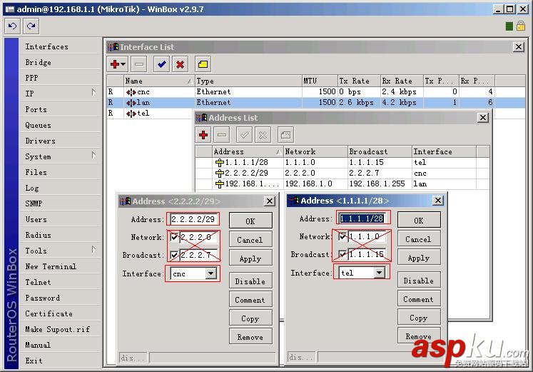Toggle Broadcast checkbox in 2.2.2.2/29 dialog
This screenshot has height=372, width=533.
(174, 255)
